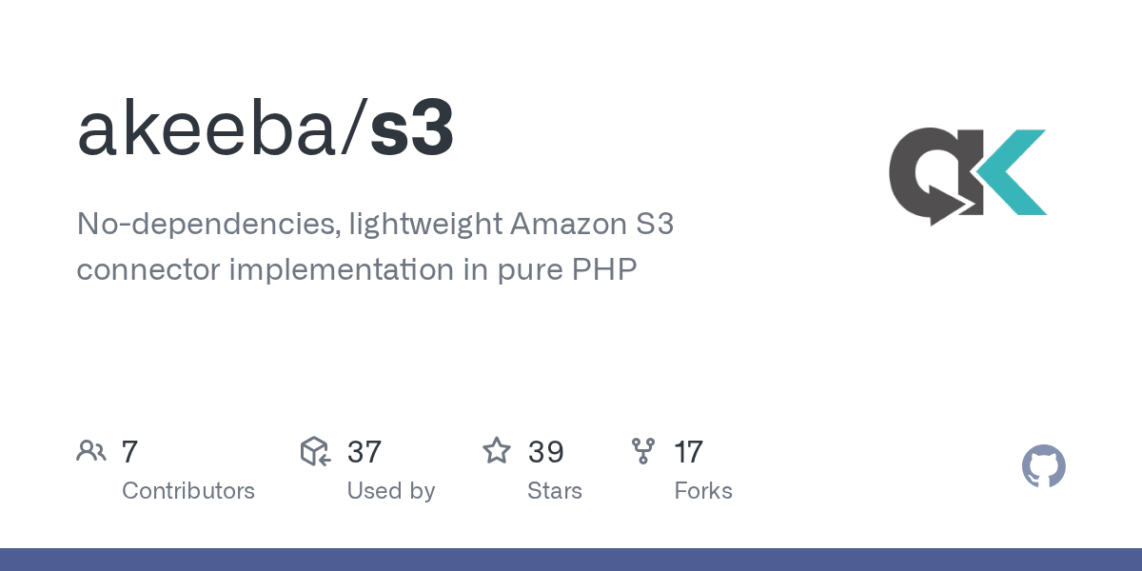This screenshot has width=1142, height=571.
Task: Click the Used by package icon
Action: tap(315, 451)
